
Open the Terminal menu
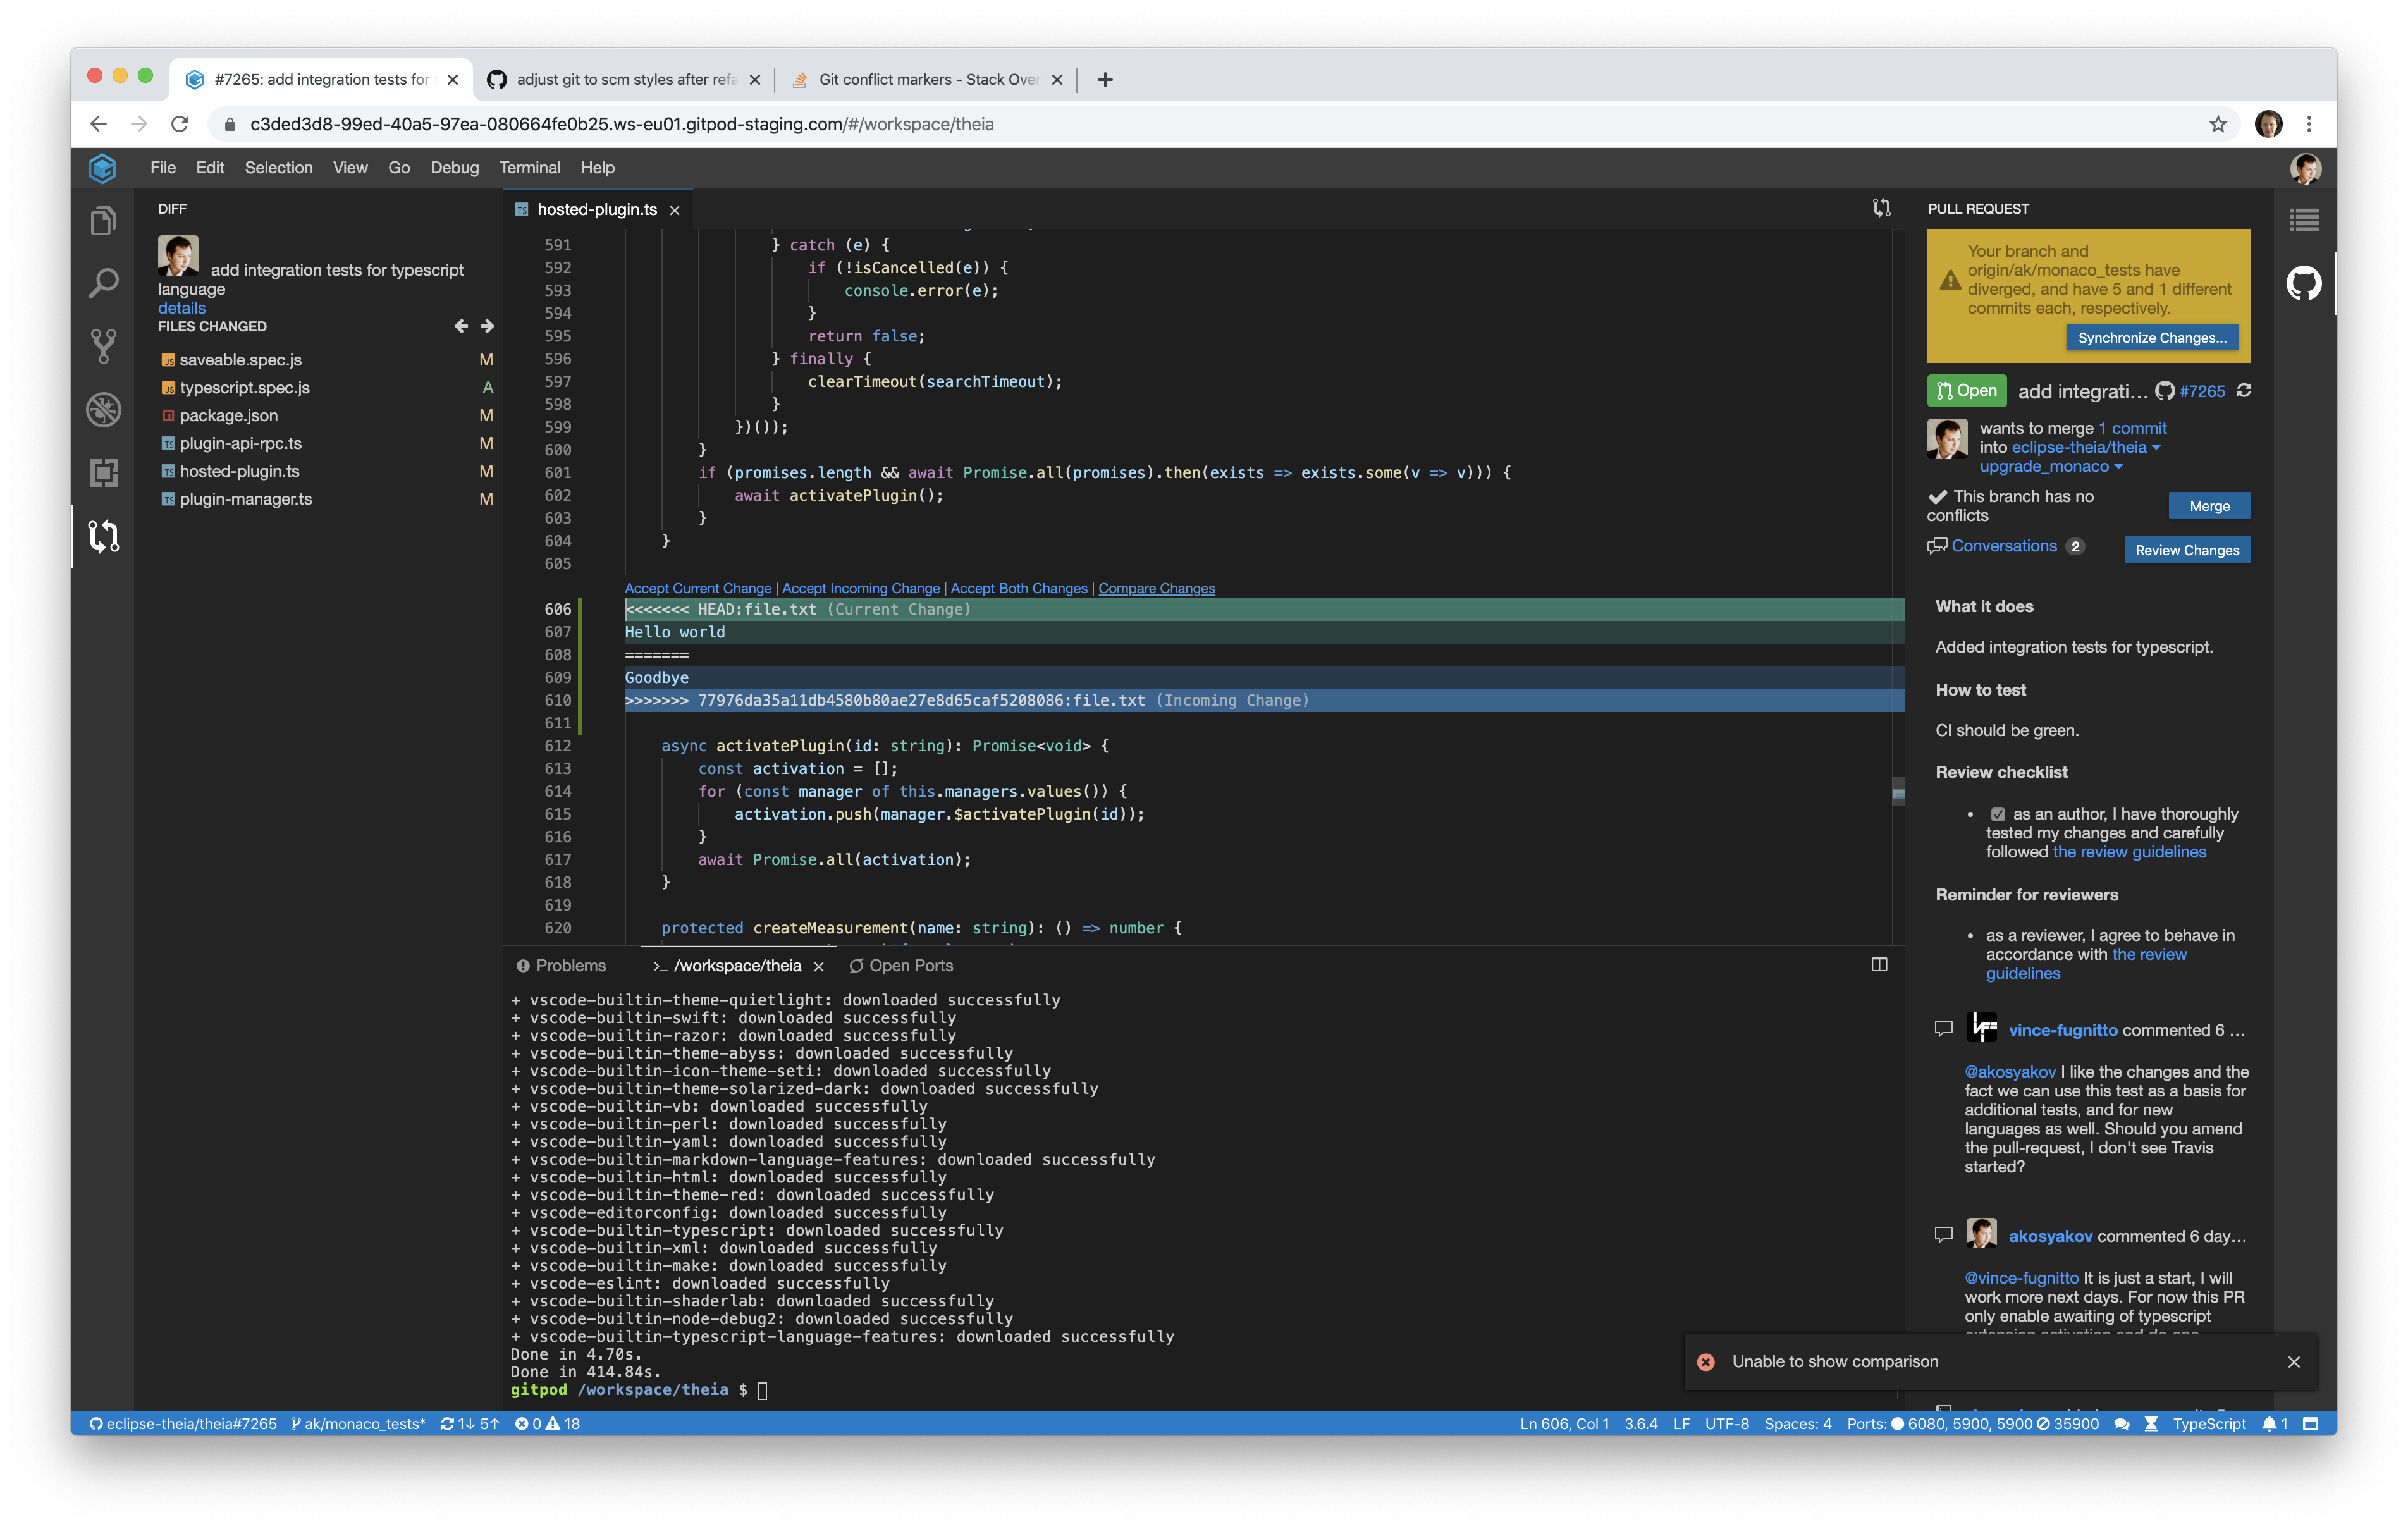(x=529, y=168)
